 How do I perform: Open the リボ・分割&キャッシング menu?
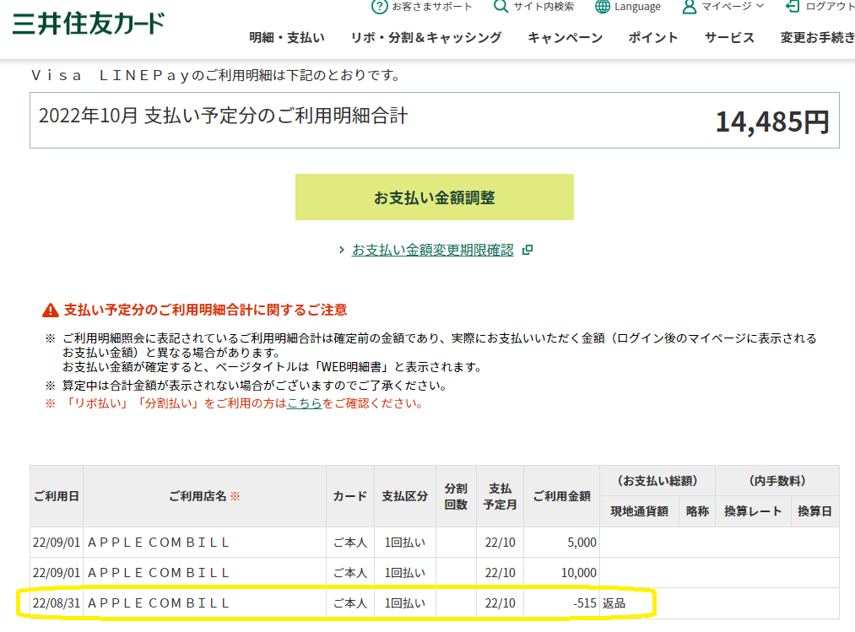(x=426, y=38)
